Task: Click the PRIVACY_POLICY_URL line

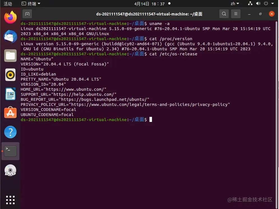Action: pyautogui.click(x=125, y=104)
